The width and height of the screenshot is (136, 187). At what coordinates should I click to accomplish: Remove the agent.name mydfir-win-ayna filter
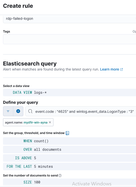click(x=50, y=122)
